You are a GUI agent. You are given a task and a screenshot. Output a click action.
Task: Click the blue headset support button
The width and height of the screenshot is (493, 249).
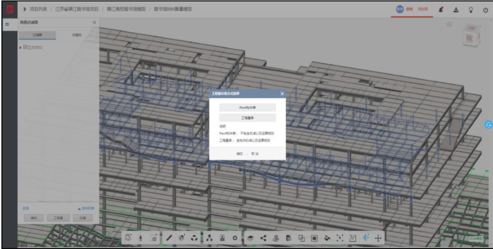[488, 124]
